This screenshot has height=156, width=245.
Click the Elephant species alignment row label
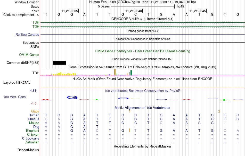click(x=33, y=131)
